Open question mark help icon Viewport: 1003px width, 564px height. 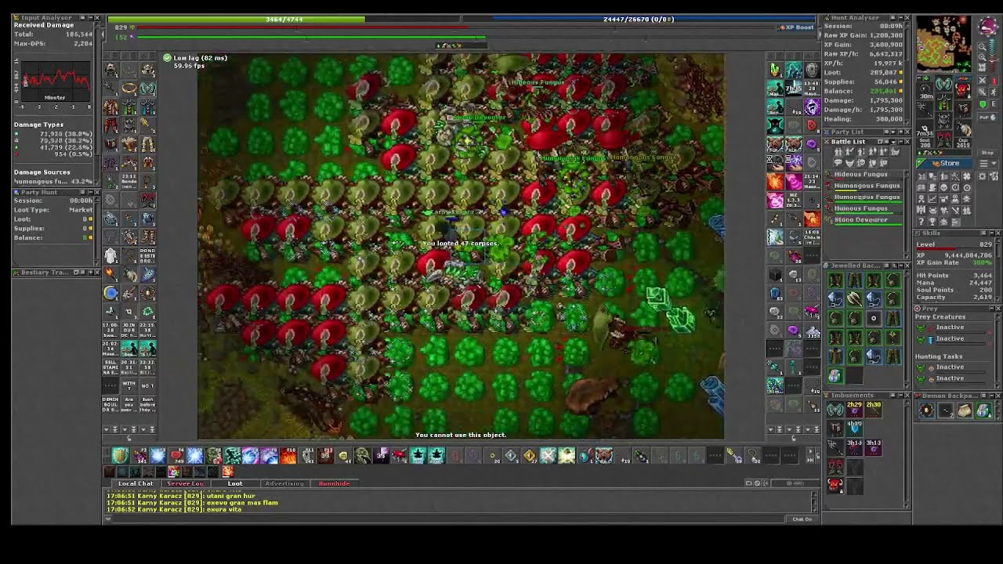click(x=922, y=221)
